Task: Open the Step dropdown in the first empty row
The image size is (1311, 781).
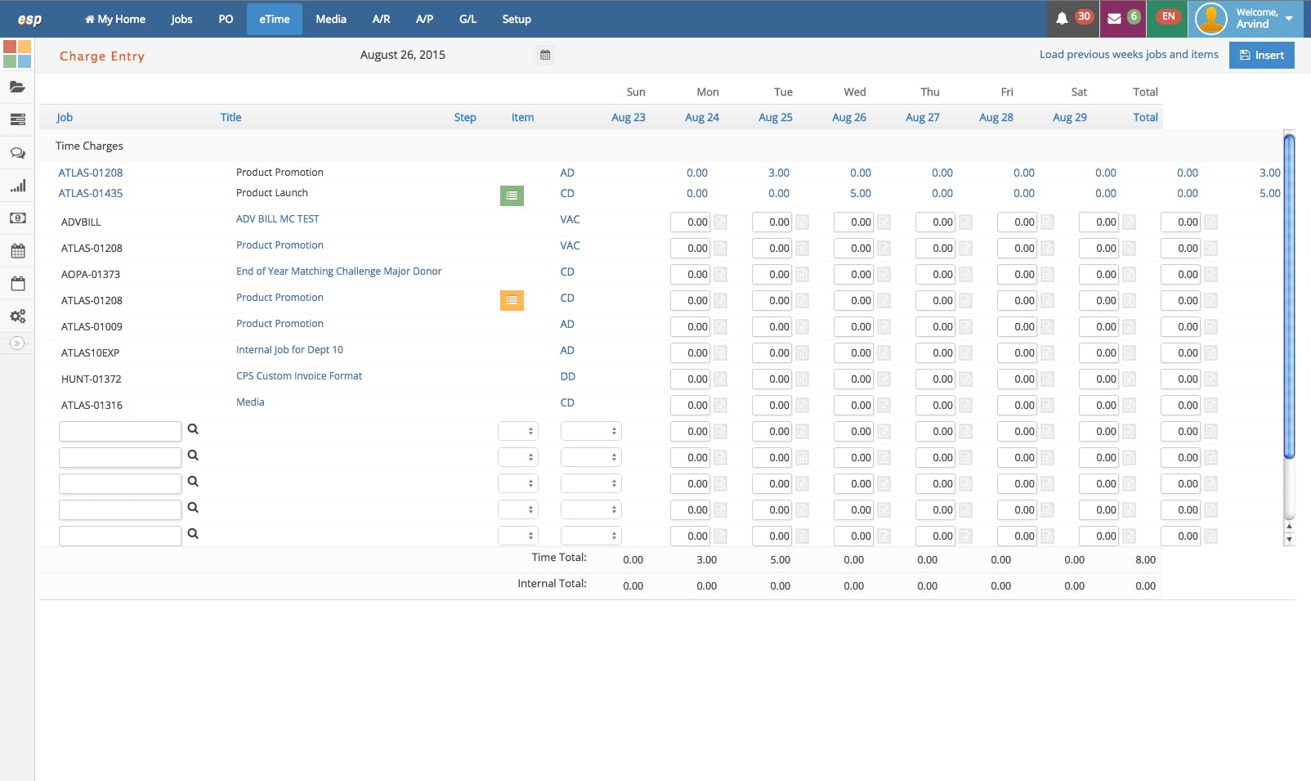Action: 518,431
